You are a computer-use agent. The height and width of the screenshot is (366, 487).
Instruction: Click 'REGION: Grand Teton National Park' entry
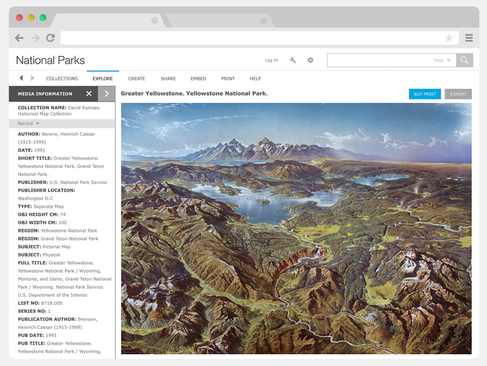[58, 239]
